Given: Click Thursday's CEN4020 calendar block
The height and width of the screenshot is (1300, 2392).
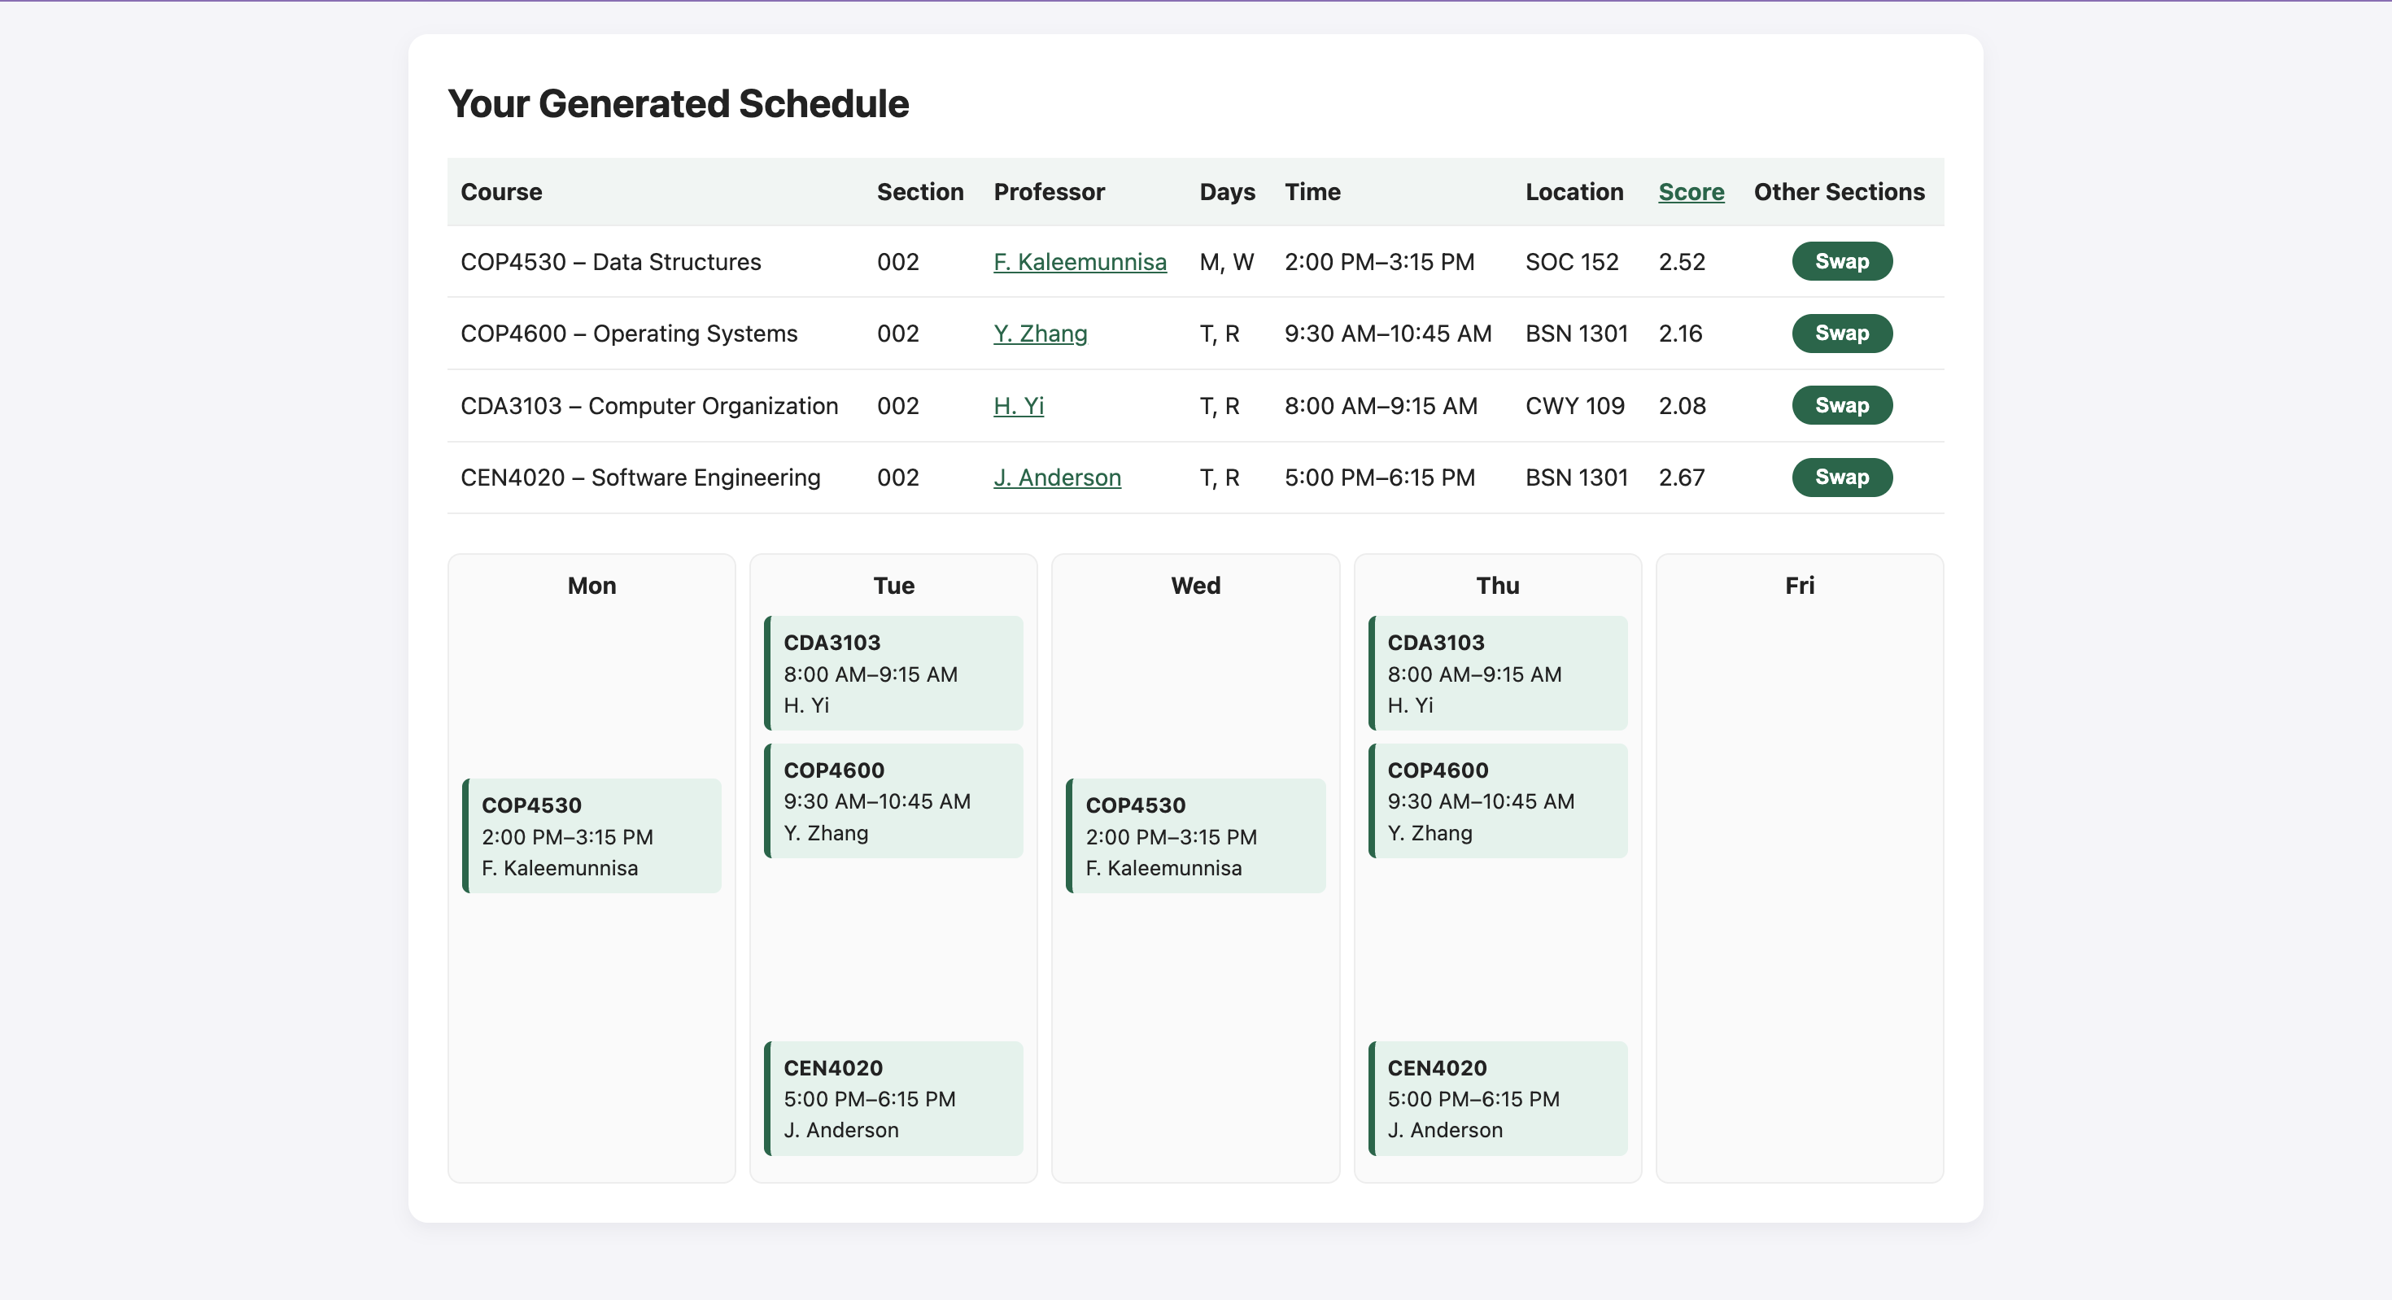Looking at the screenshot, I should [x=1498, y=1098].
